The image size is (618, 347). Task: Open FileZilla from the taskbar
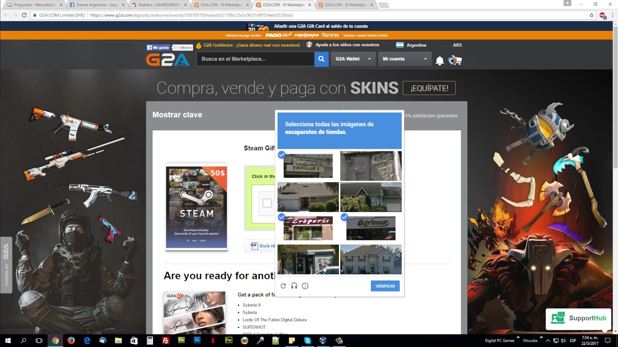tap(166, 340)
